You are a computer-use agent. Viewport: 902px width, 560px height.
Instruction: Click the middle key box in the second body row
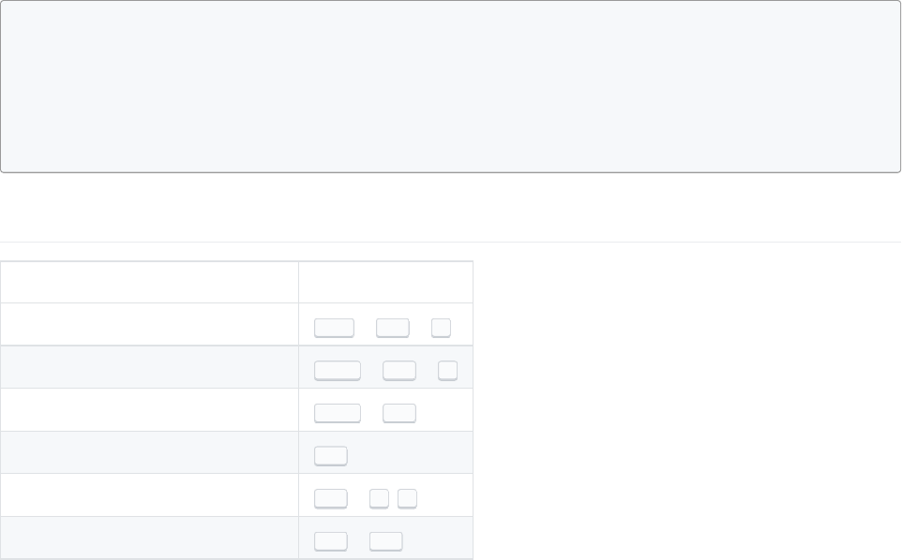pos(399,371)
